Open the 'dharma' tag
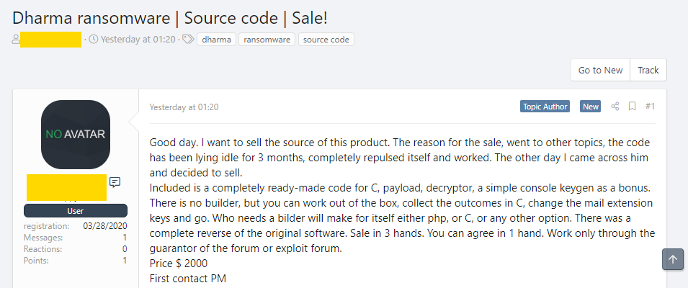Screen dimensions: 688x288 (x=216, y=40)
